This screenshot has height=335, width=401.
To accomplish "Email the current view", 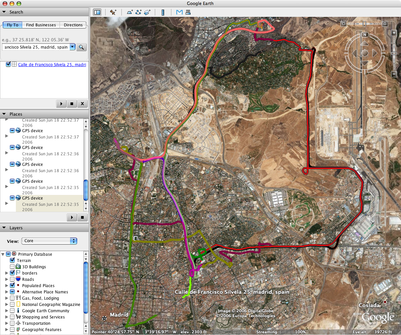I will (x=179, y=12).
